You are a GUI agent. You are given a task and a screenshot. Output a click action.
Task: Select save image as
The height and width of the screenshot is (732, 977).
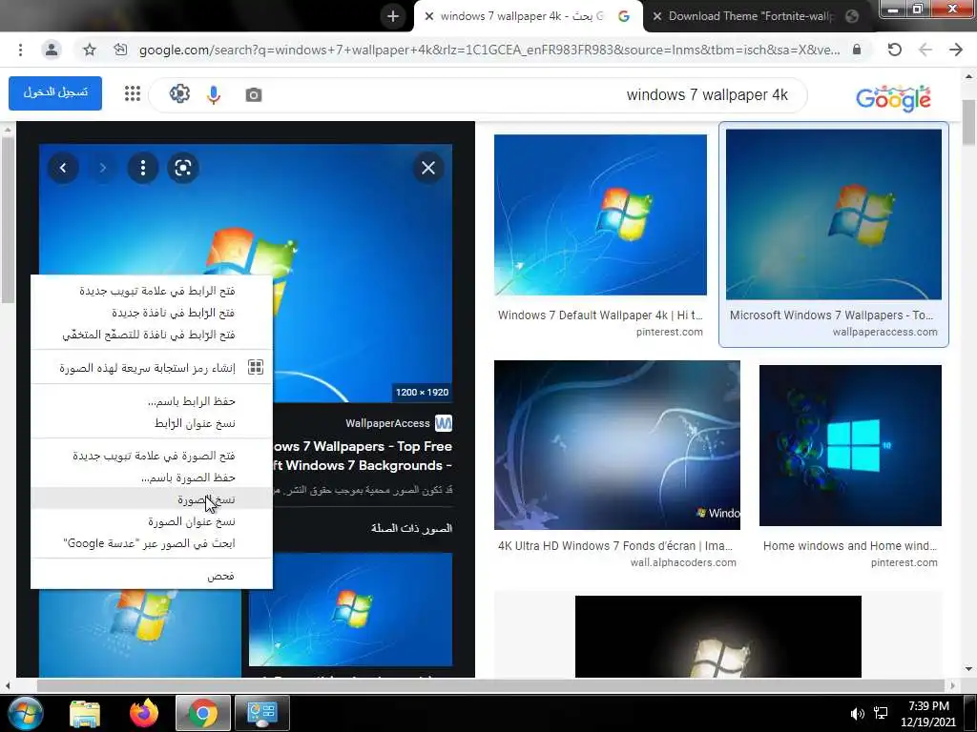click(x=152, y=478)
